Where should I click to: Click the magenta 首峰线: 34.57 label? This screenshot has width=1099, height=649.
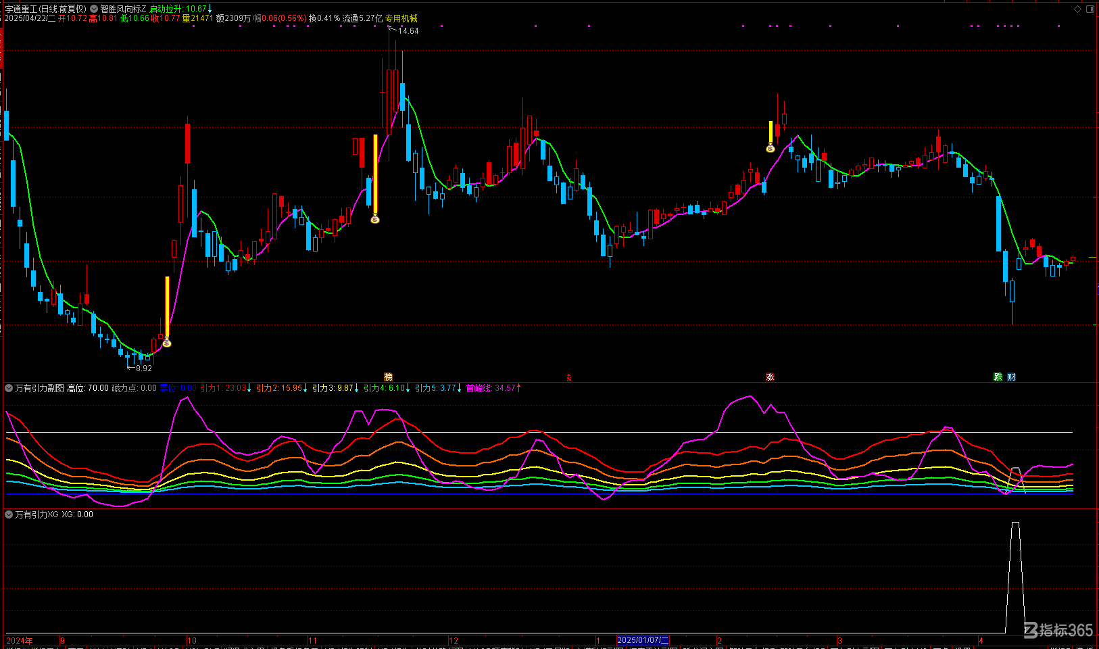[491, 388]
